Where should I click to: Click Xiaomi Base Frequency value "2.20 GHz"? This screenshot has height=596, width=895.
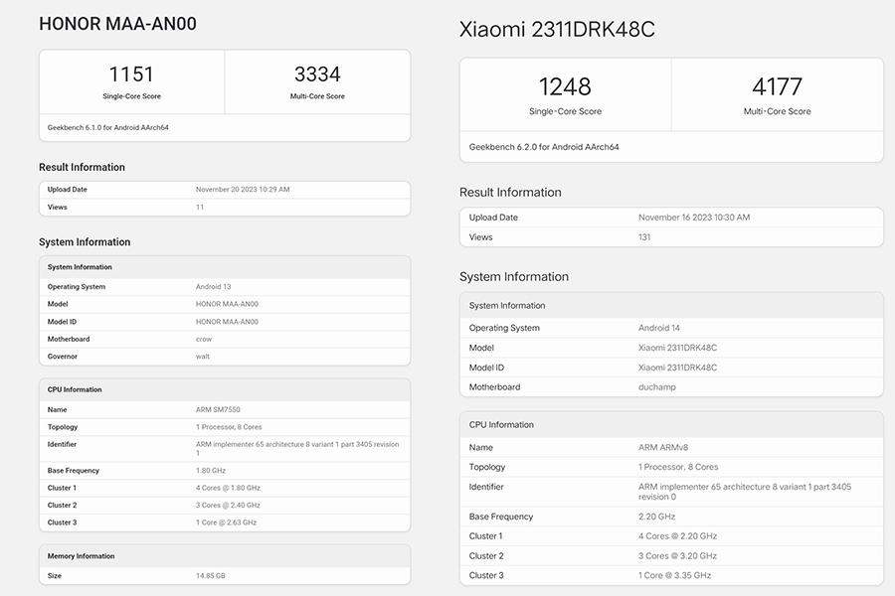tap(657, 517)
